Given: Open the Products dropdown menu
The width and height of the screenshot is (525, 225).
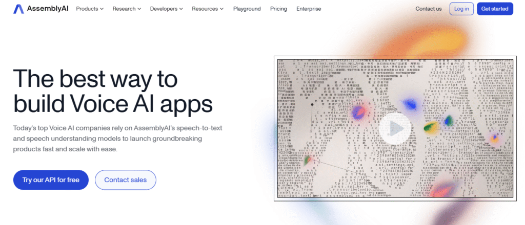Looking at the screenshot, I should coord(90,9).
